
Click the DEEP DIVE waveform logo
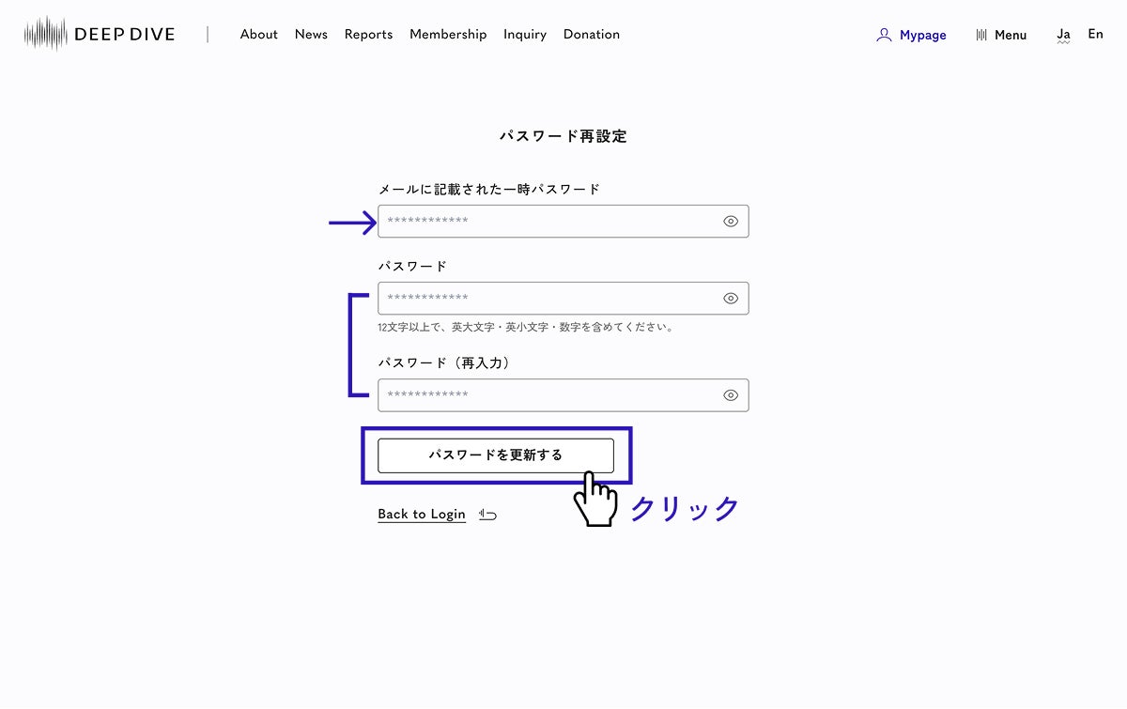tap(46, 34)
